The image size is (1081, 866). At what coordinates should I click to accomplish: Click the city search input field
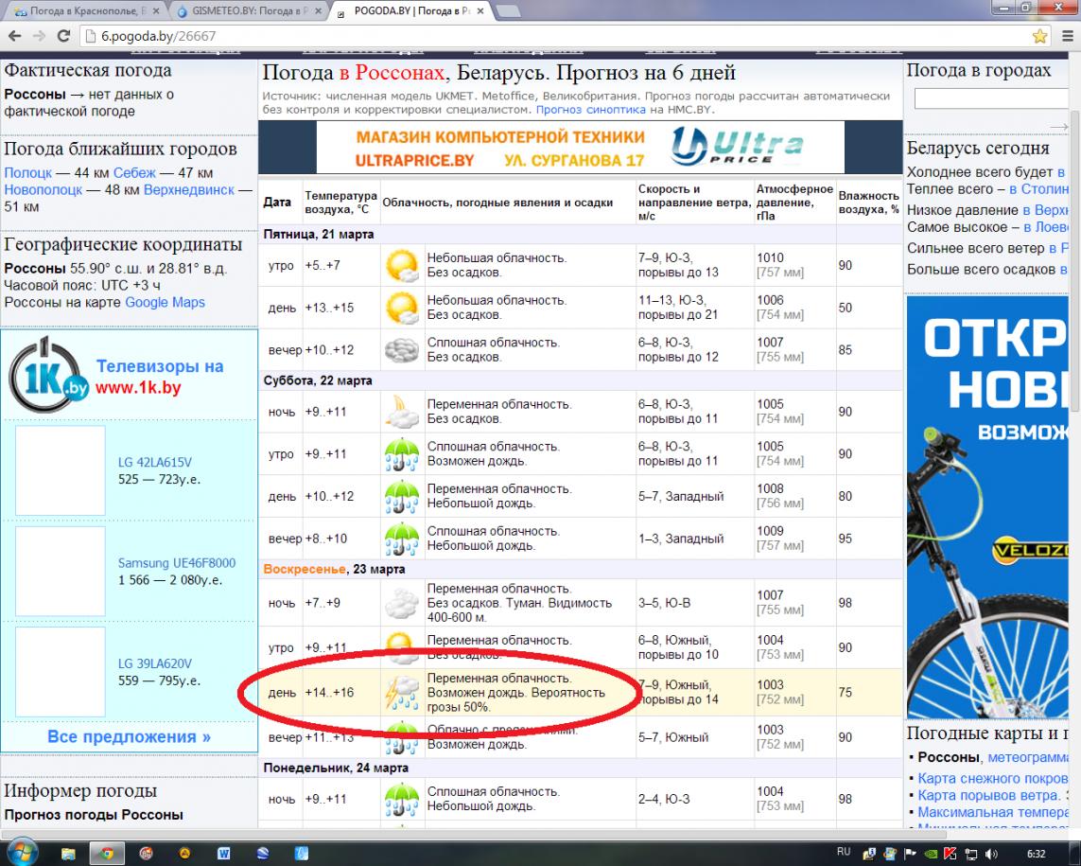tap(993, 99)
